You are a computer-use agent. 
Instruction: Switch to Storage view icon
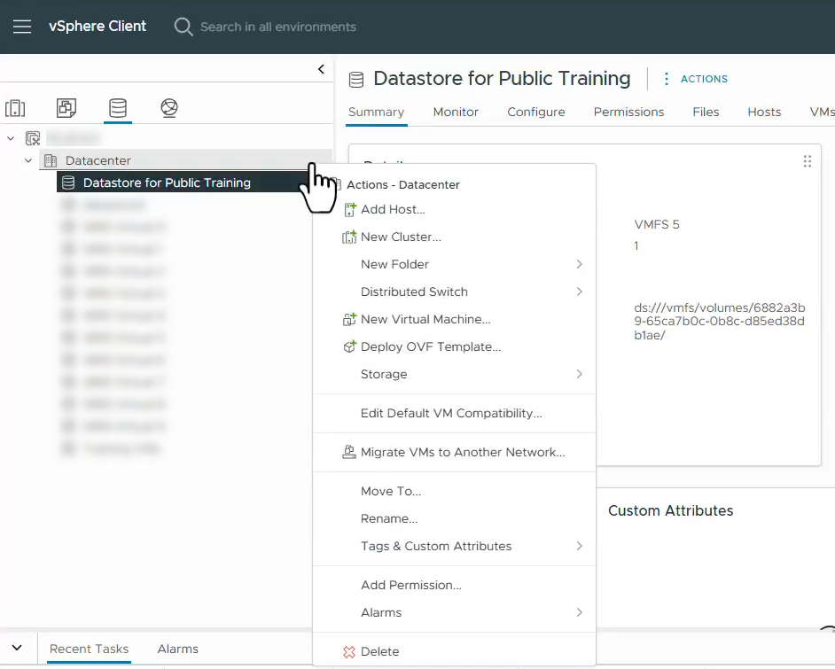[x=118, y=108]
